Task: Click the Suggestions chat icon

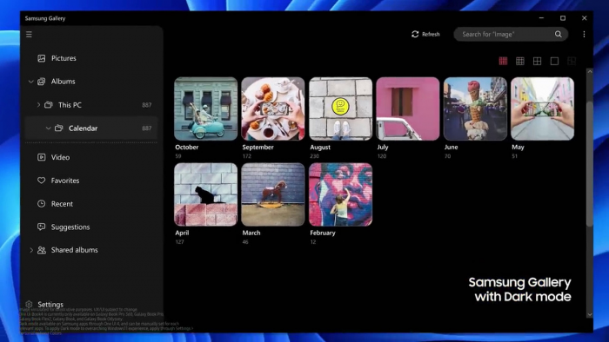Action: (x=41, y=227)
